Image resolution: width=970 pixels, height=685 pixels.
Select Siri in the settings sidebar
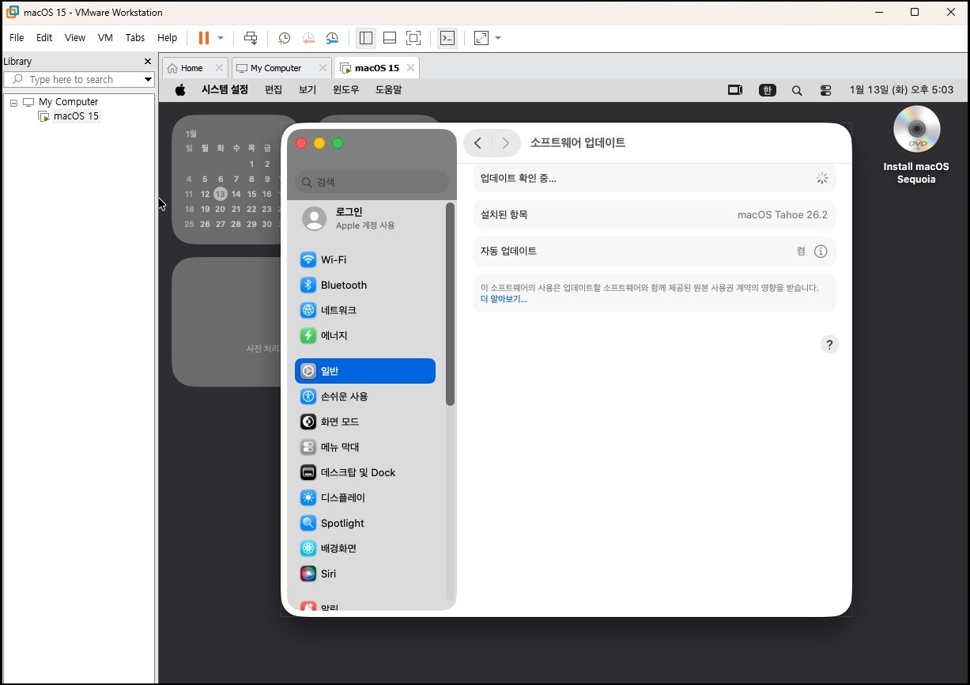tap(365, 573)
